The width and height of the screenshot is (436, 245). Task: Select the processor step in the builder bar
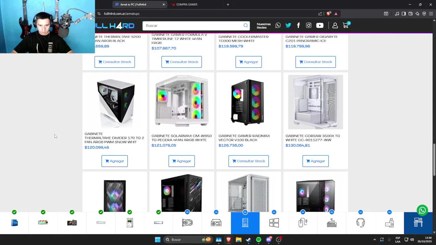(14, 223)
